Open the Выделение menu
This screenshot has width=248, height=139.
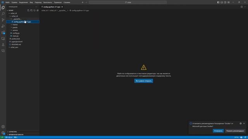tap(23, 2)
